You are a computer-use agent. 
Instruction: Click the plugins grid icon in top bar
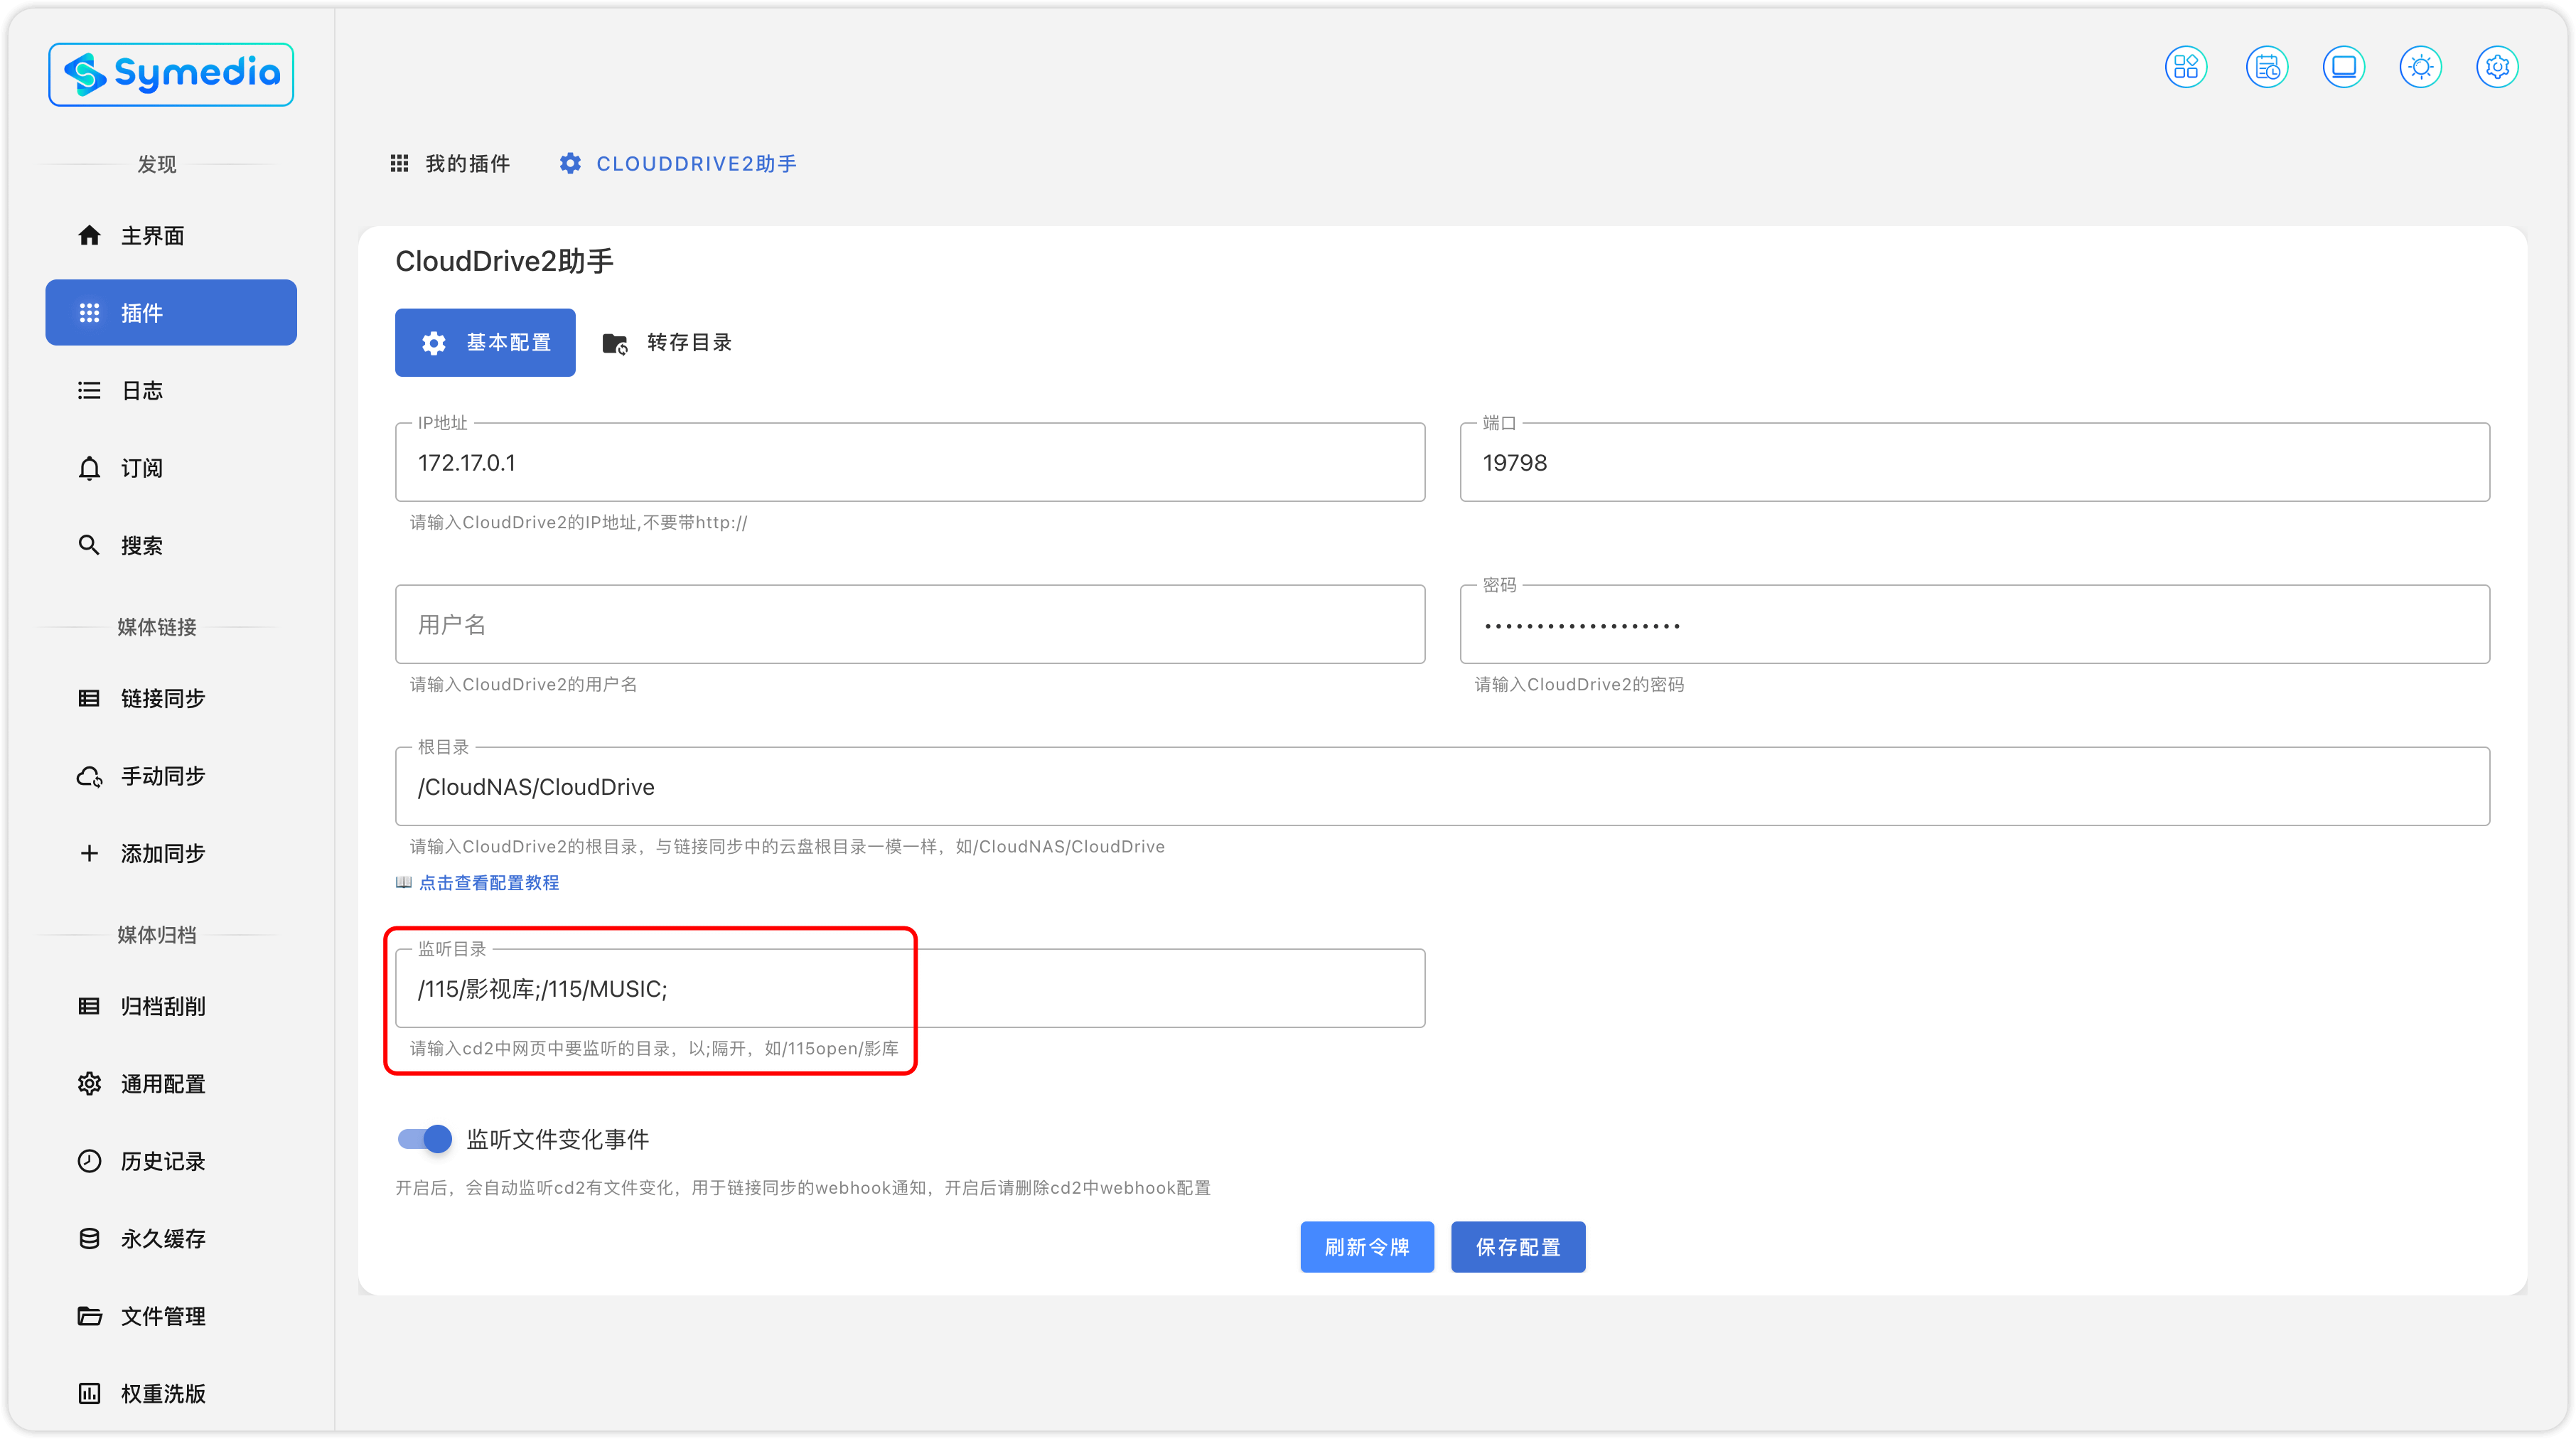(x=2186, y=67)
